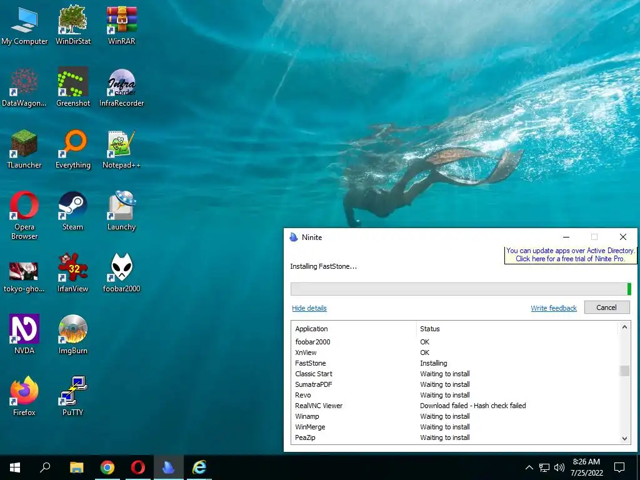Cancel the Ninite installation

[606, 307]
